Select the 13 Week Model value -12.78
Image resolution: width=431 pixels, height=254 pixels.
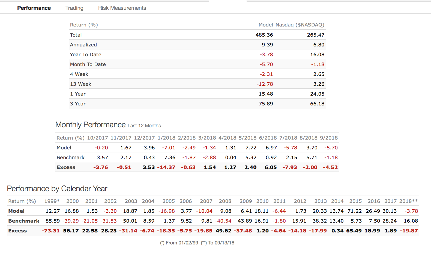265,84
